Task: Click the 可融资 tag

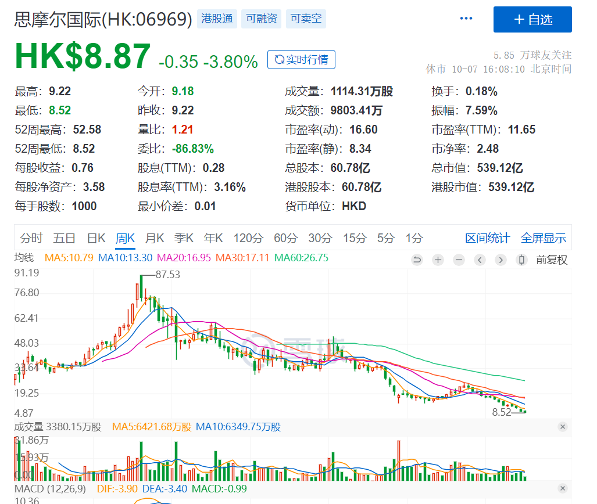Action: pyautogui.click(x=261, y=19)
